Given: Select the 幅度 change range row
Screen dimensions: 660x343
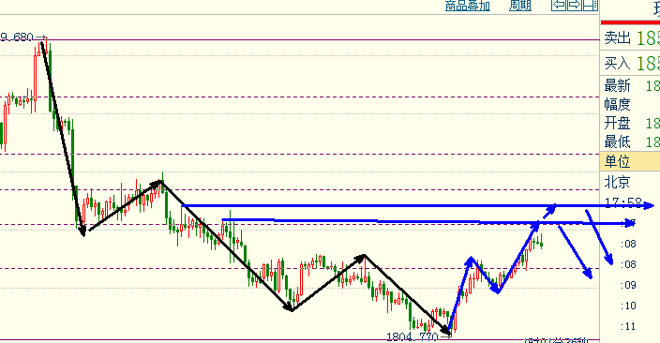Looking at the screenshot, I should (630, 104).
